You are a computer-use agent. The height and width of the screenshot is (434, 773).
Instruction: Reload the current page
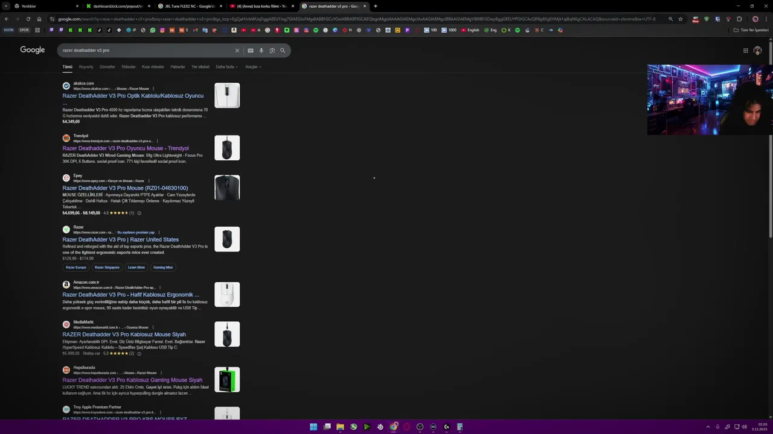coord(28,19)
